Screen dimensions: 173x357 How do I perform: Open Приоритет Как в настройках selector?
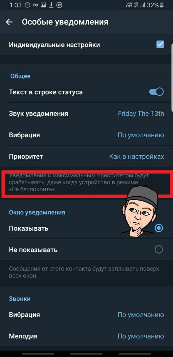(86, 156)
